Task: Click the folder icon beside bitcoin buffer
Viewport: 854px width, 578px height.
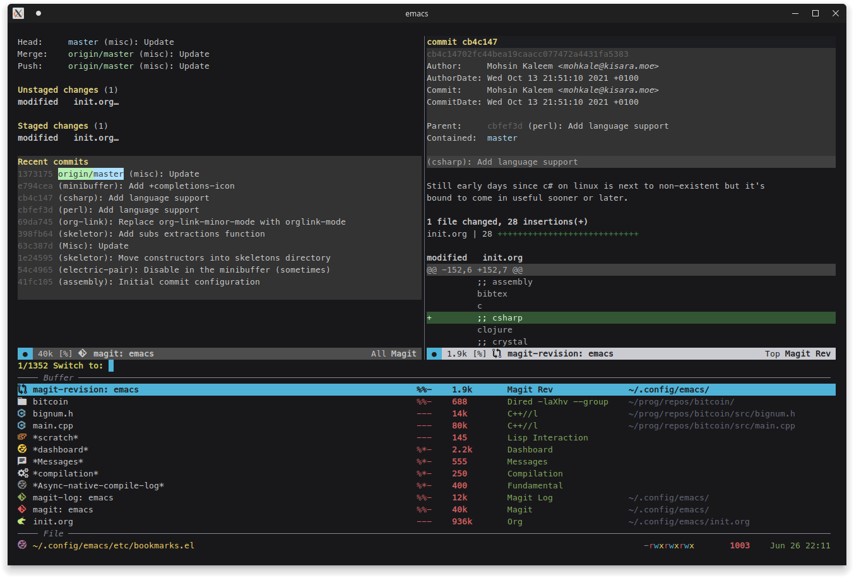Action: click(22, 402)
